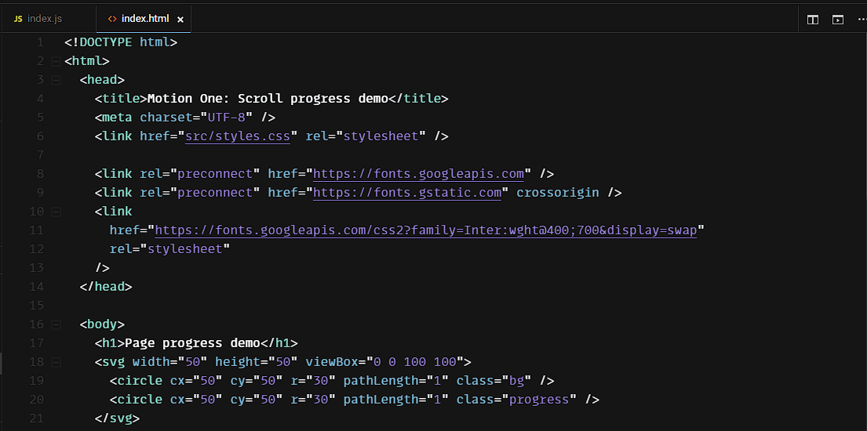Close the index.html tab
This screenshot has width=867, height=431.
point(180,20)
